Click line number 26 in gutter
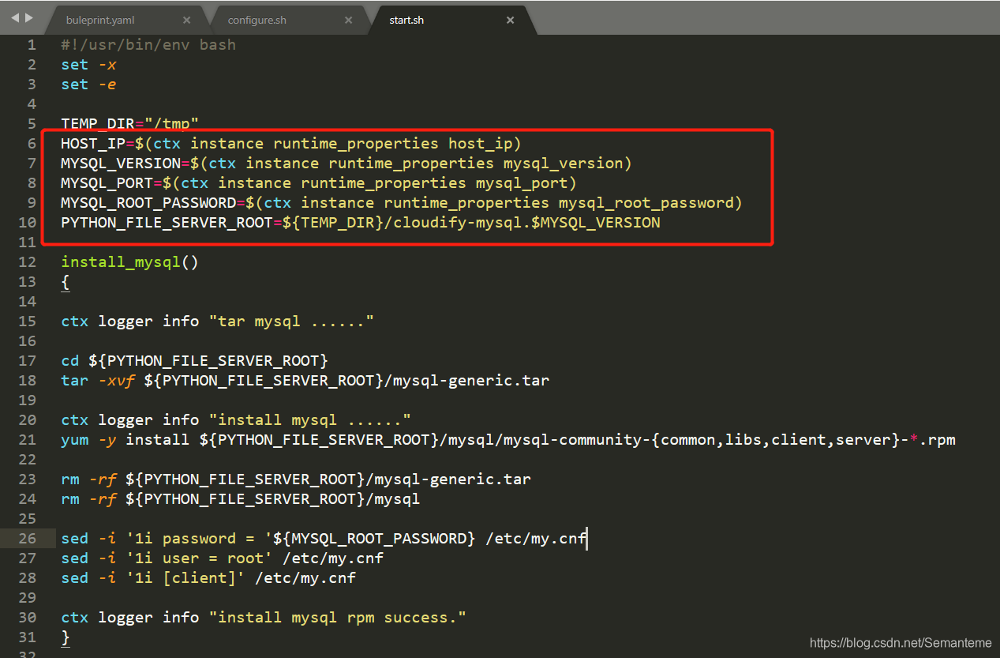1000x658 pixels. pos(27,539)
